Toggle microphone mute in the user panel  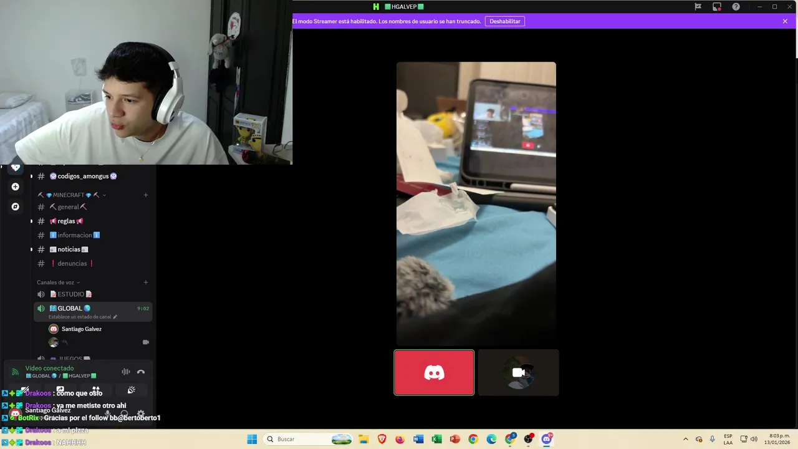coord(108,413)
